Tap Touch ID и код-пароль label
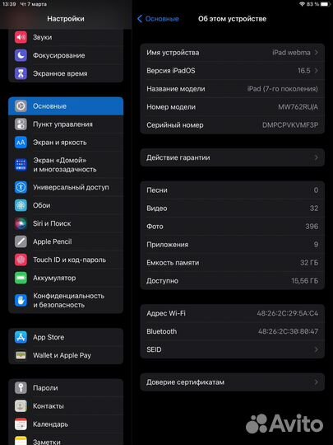Viewport: 333px width, 445px height. pyautogui.click(x=69, y=260)
